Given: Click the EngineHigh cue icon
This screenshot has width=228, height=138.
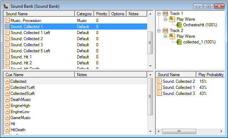Looking at the screenshot, I should pos(7,106).
